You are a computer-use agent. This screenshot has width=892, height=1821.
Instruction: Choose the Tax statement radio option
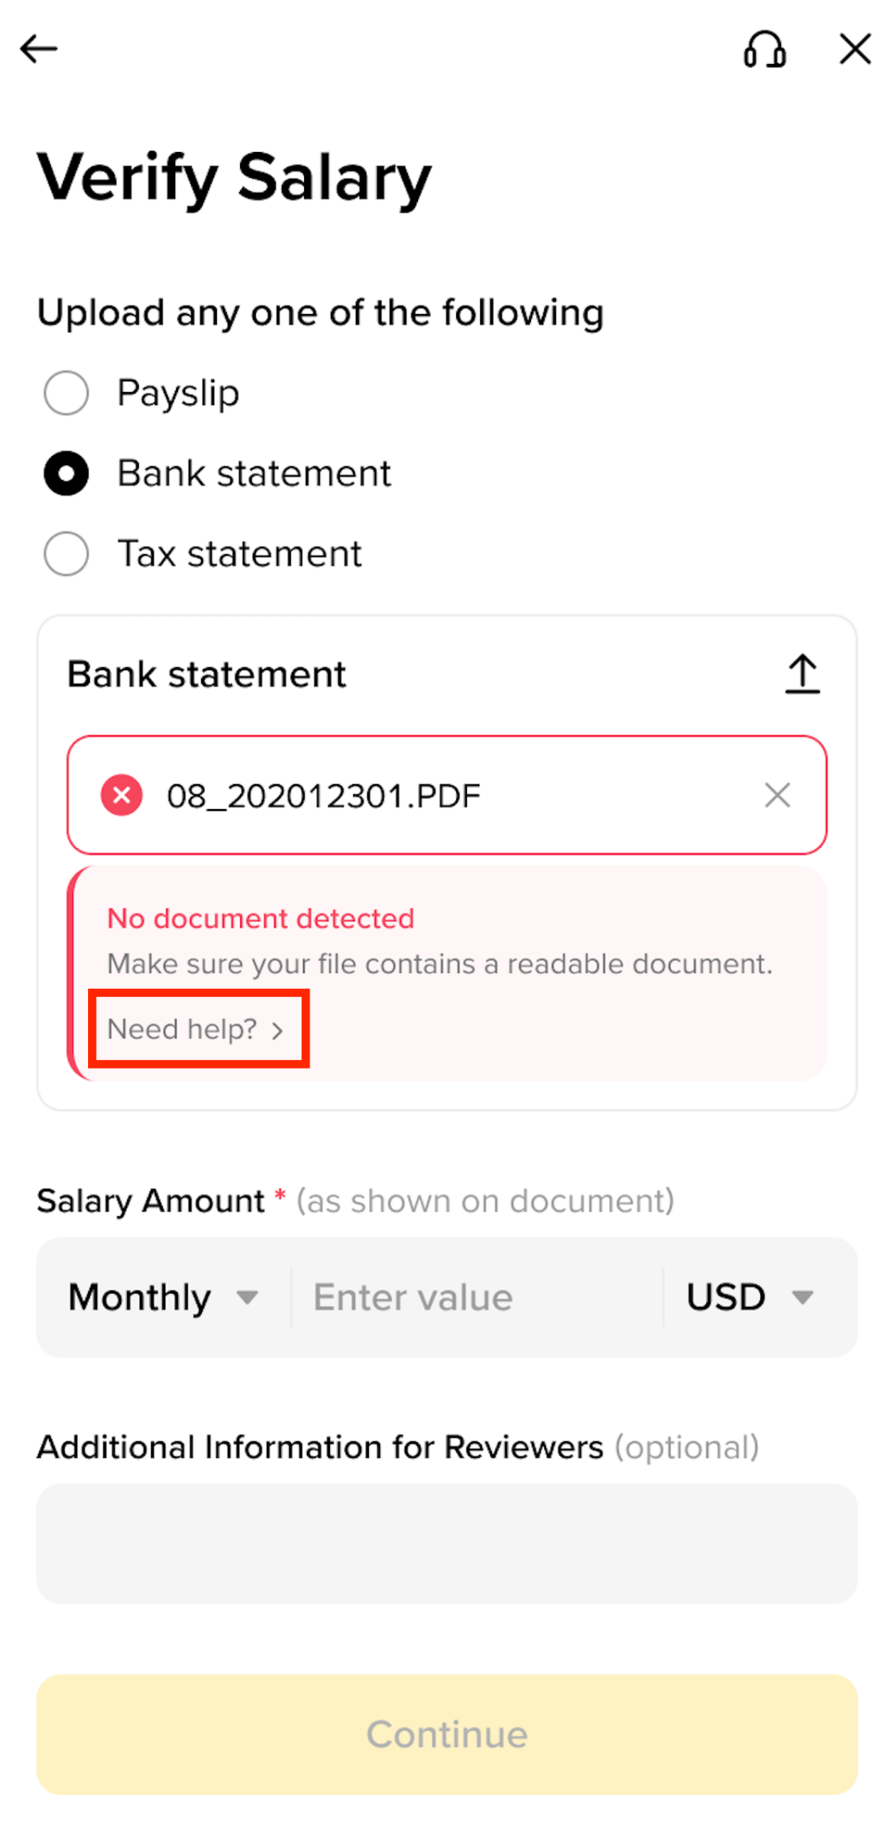67,554
